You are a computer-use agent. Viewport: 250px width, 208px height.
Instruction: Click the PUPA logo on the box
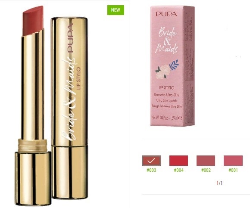click(x=166, y=14)
